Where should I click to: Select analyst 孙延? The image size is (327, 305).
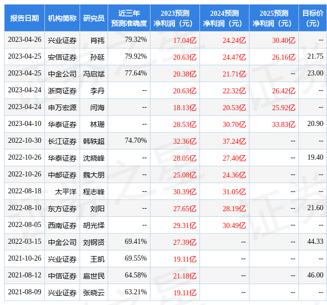[97, 57]
